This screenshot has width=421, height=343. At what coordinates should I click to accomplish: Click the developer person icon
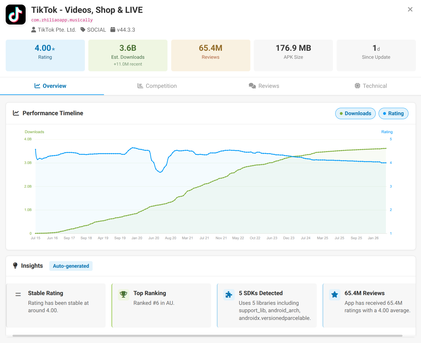click(x=34, y=30)
